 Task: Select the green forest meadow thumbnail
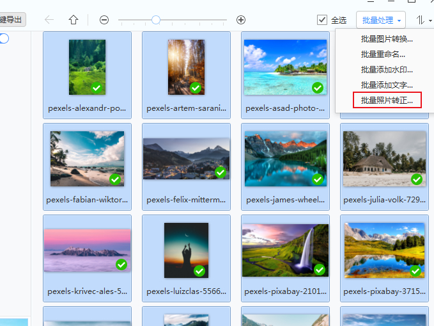pyautogui.click(x=87, y=67)
